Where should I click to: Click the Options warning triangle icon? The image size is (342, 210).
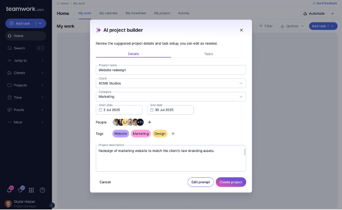click(x=282, y=26)
